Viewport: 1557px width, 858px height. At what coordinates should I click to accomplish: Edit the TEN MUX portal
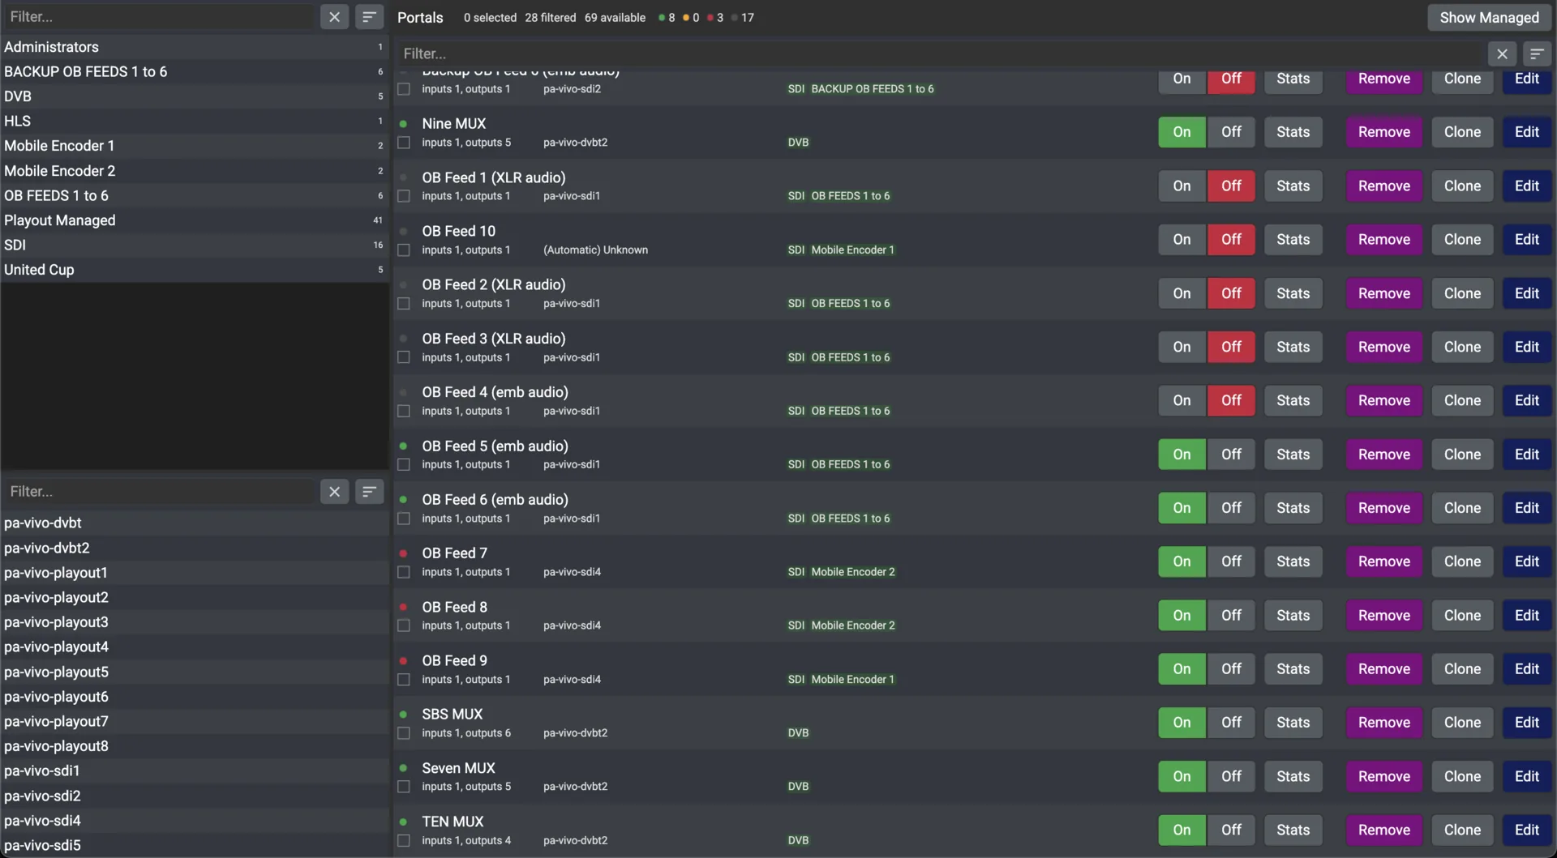1526,830
